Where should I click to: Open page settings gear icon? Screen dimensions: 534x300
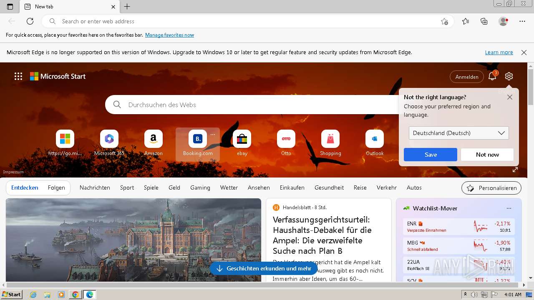[x=509, y=76]
